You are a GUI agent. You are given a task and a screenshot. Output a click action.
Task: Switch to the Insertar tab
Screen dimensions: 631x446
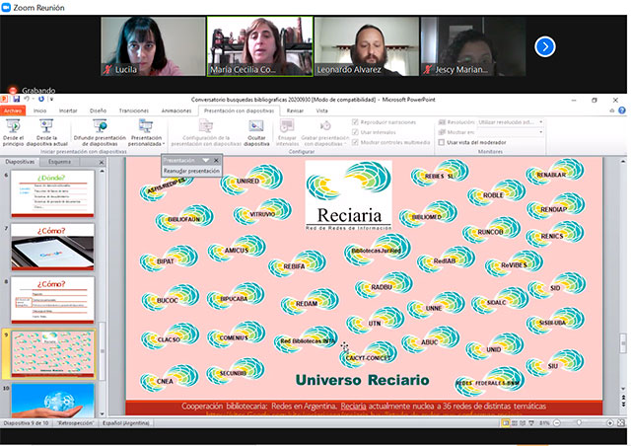(68, 111)
